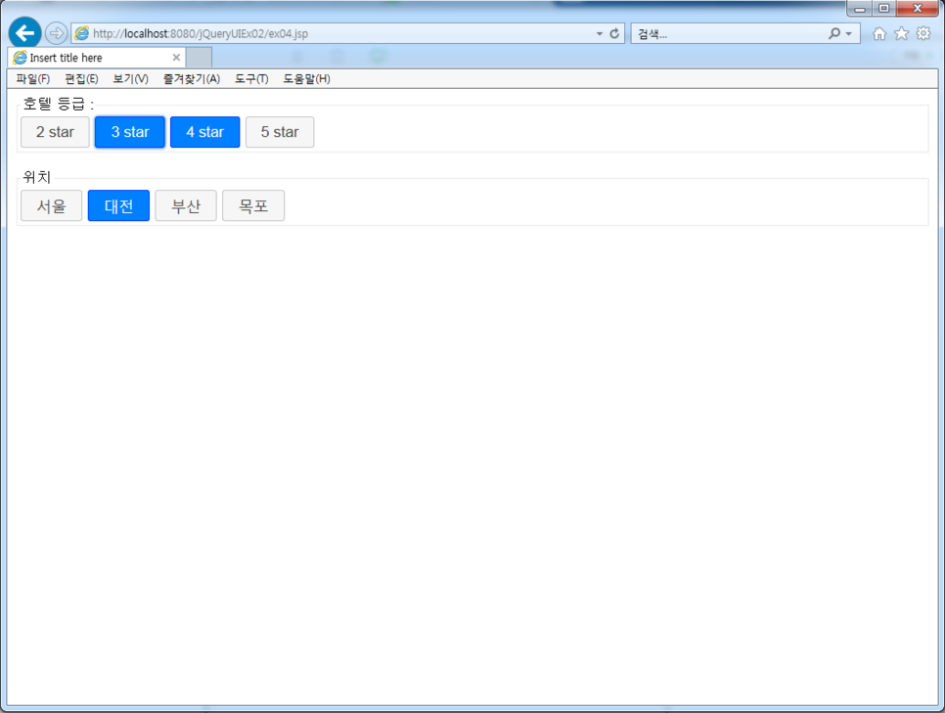Image resolution: width=945 pixels, height=713 pixels.
Task: Deselect the 3 star hotel grade
Action: pos(129,132)
